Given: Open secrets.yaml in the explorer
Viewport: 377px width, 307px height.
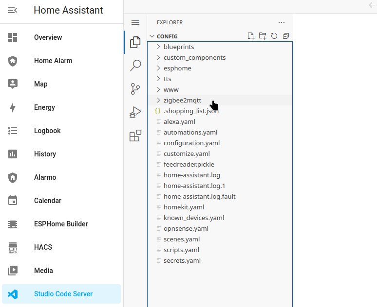Looking at the screenshot, I should pyautogui.click(x=220, y=261).
